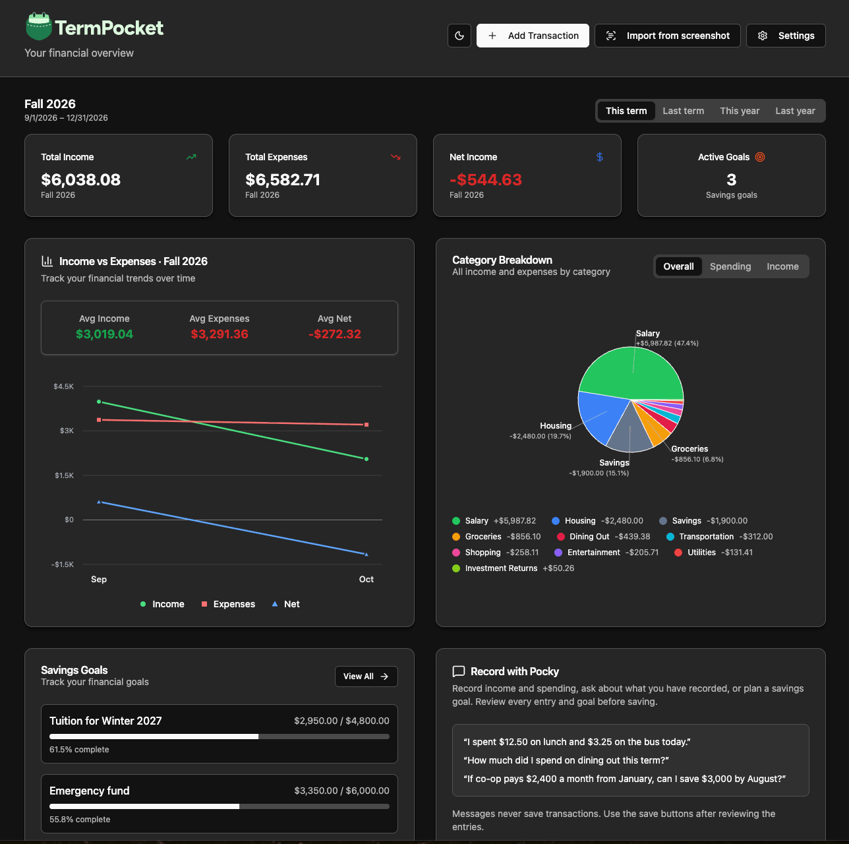849x844 pixels.
Task: Toggle the Income series in the chart legend
Action: coord(162,604)
